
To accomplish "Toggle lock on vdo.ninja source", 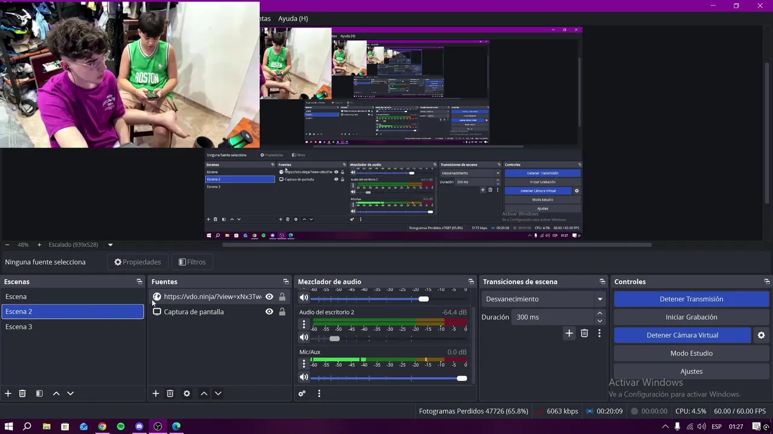I will [282, 297].
